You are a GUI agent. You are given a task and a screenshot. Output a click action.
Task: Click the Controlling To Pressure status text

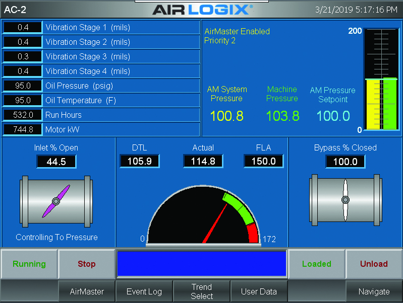[x=56, y=237]
